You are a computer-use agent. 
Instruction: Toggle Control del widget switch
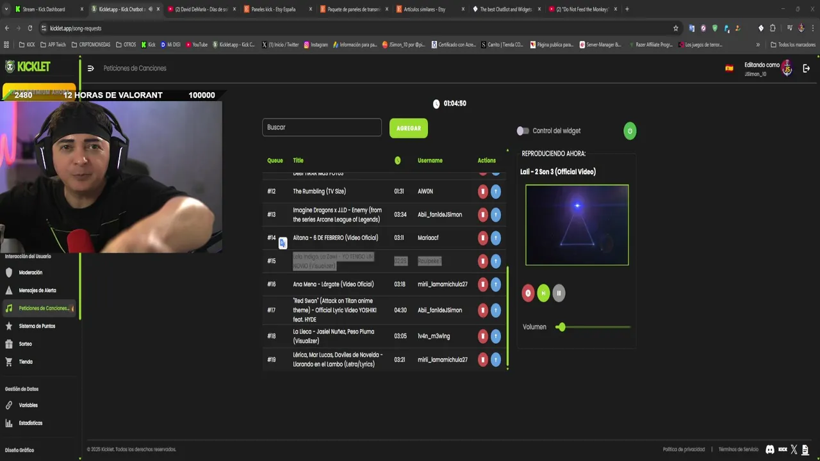[523, 131]
